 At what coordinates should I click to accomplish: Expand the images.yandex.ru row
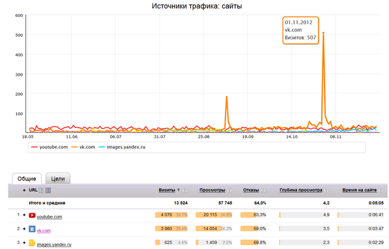pyautogui.click(x=24, y=243)
